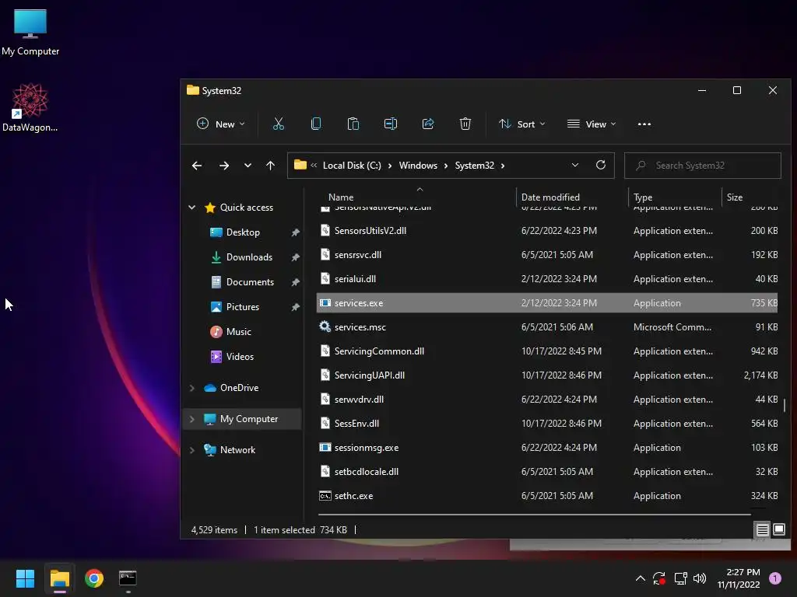Click the services.msc gear file icon
Viewport: 797px width, 597px height.
coord(325,327)
